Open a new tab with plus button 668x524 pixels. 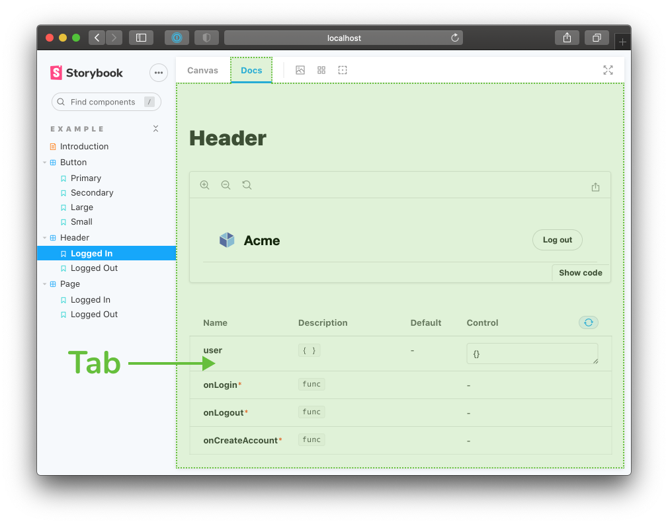pos(623,42)
